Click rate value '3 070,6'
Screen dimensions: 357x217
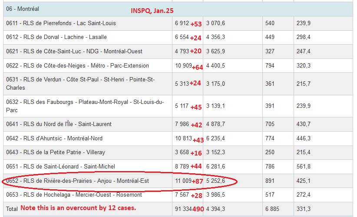pos(215,23)
